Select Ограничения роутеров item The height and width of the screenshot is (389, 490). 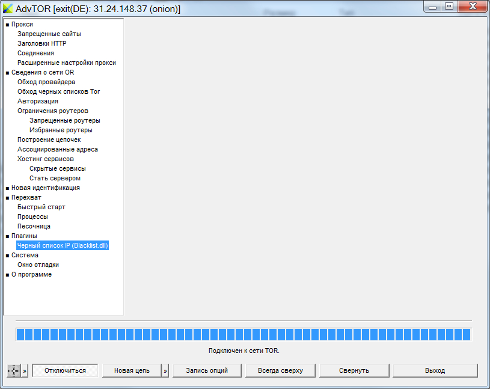[53, 111]
